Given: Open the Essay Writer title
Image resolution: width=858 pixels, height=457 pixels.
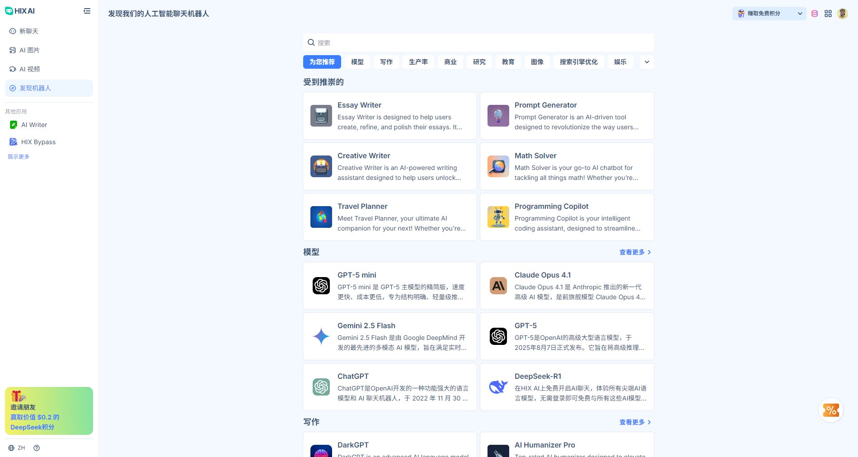Looking at the screenshot, I should (x=359, y=105).
